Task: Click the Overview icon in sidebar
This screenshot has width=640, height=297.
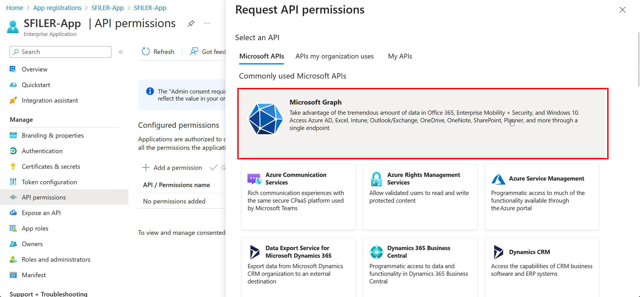Action: tap(13, 69)
